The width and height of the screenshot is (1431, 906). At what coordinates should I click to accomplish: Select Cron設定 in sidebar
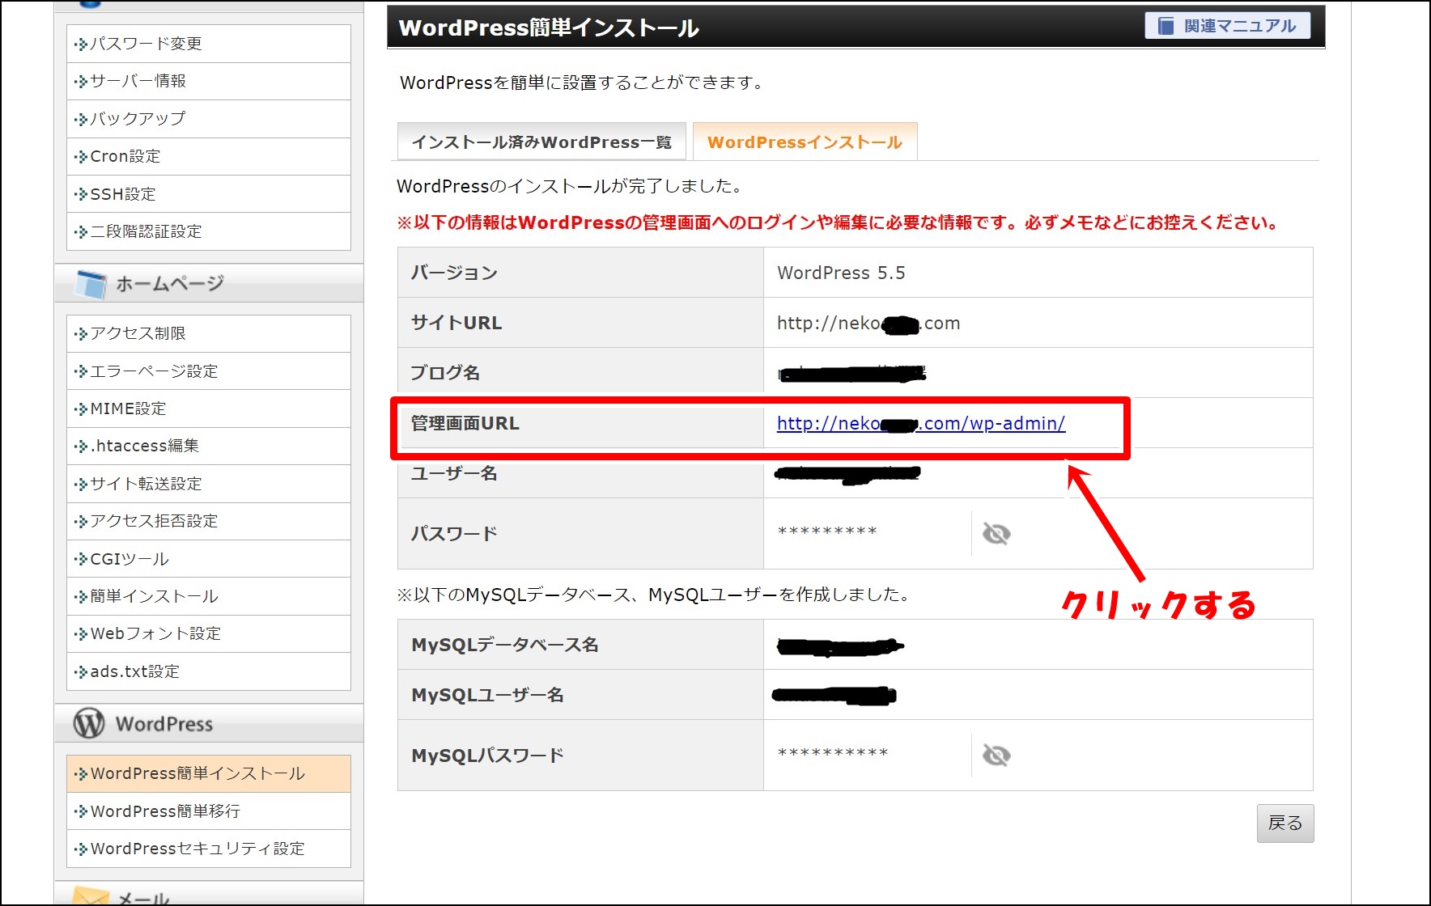[209, 156]
